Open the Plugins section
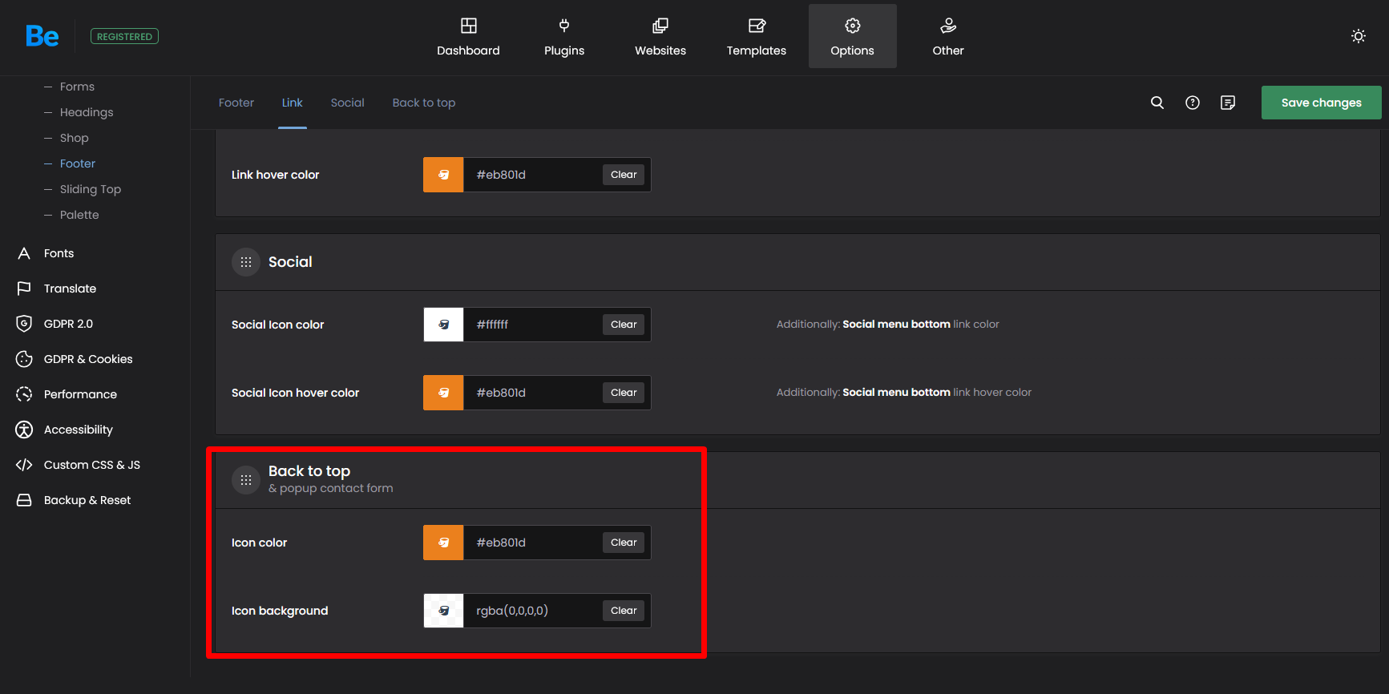The height and width of the screenshot is (694, 1389). [x=564, y=37]
